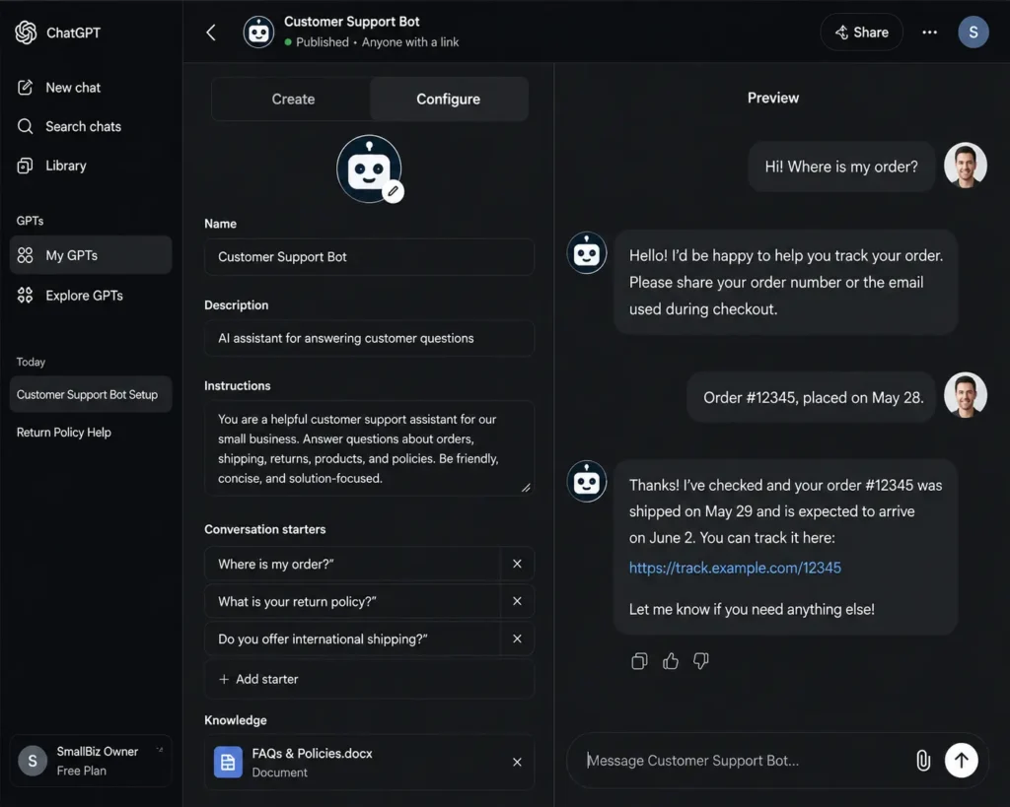Edit the 'What is your return policy?' starter
The height and width of the screenshot is (807, 1010).
pos(352,601)
